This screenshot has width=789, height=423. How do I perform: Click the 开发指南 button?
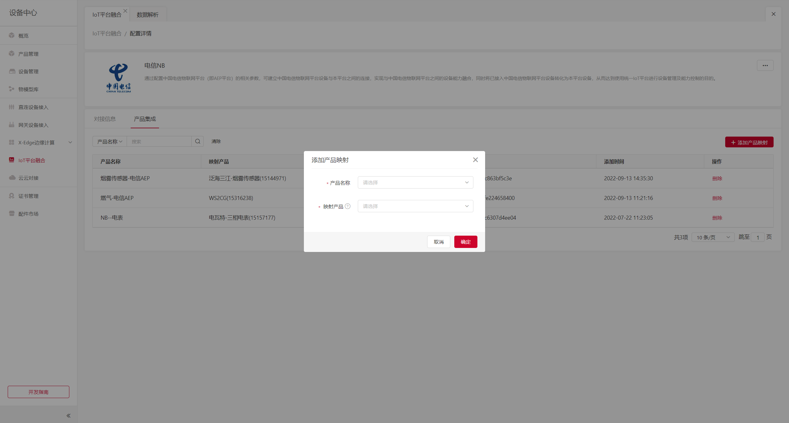[x=39, y=392]
